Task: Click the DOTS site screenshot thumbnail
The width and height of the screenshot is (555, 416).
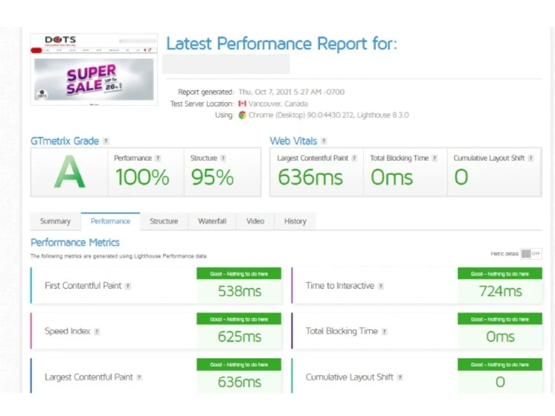Action: pyautogui.click(x=94, y=69)
